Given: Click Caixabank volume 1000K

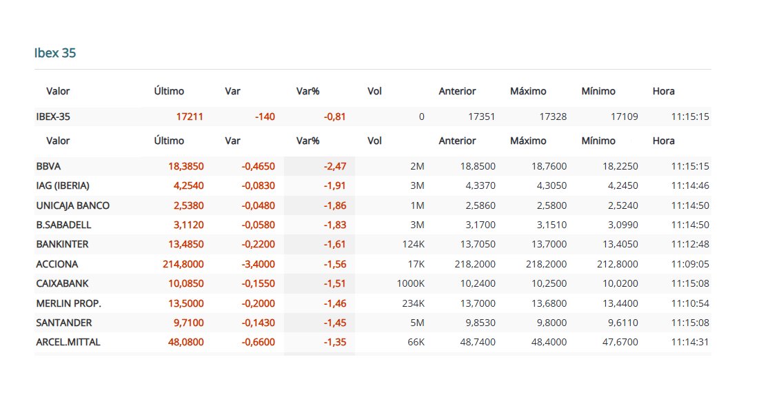Looking at the screenshot, I should coord(411,283).
